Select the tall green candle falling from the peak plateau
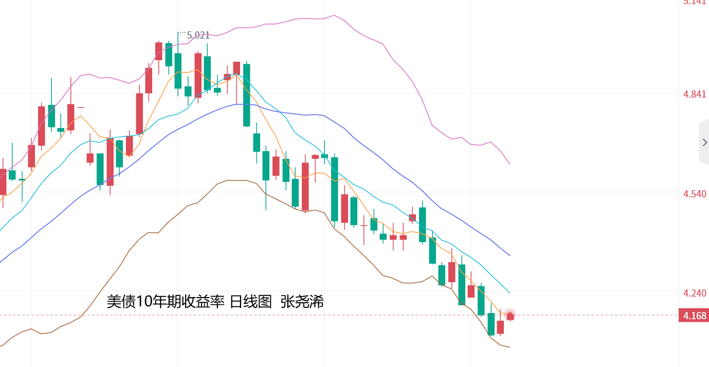Viewport: 709px width, 367px height. point(247,95)
